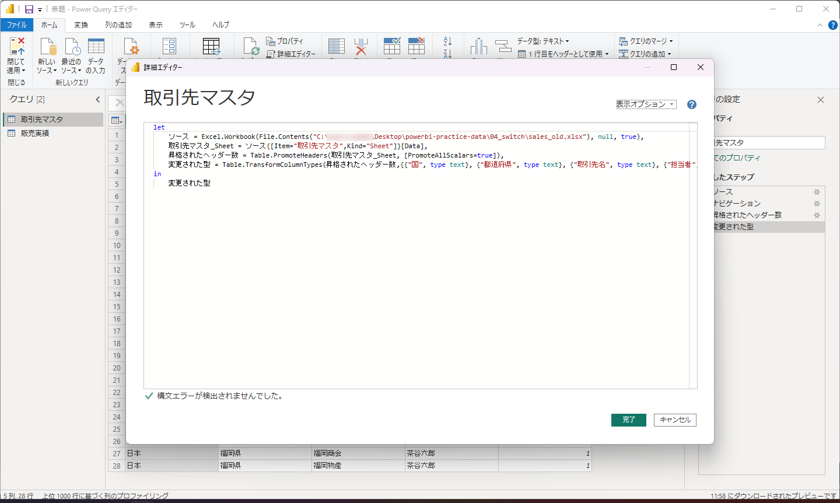Click the group by icon in ribbon
Viewport: 840px width, 503px height.
pos(503,47)
